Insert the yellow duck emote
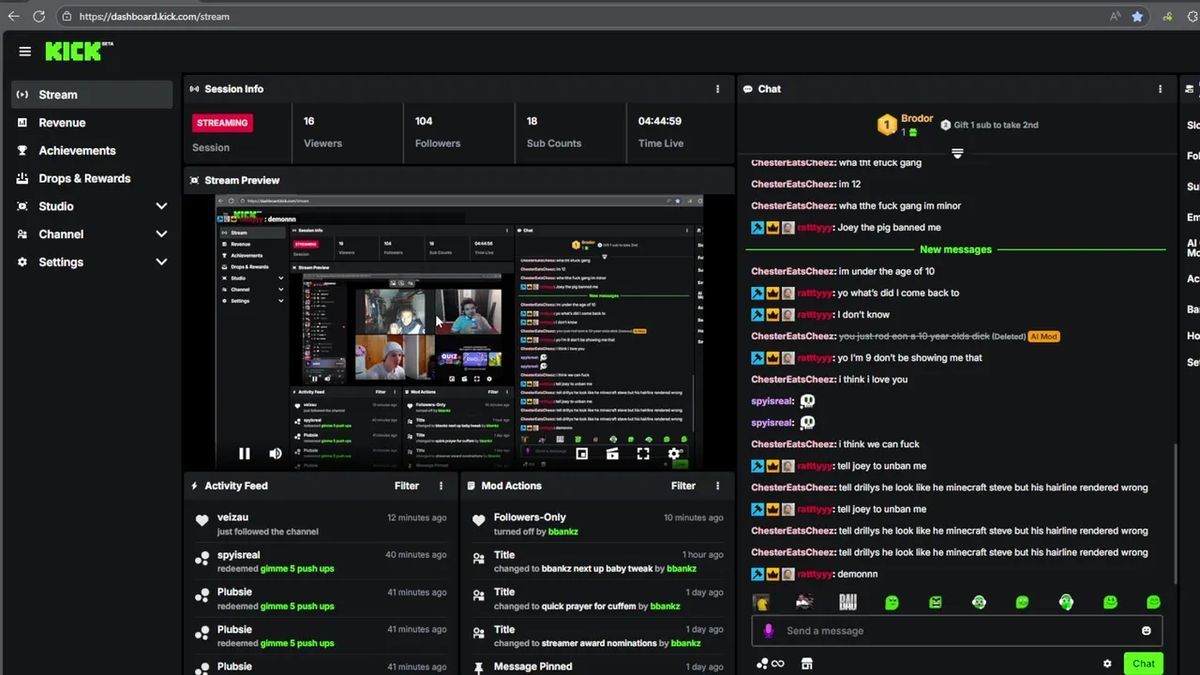Screen dimensions: 1200x675 pyautogui.click(x=761, y=603)
